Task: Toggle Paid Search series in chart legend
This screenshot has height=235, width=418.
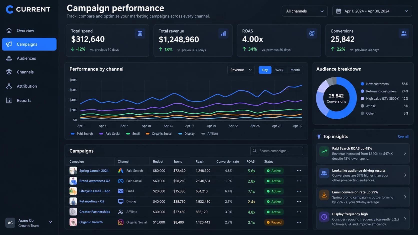Action: tap(82, 134)
